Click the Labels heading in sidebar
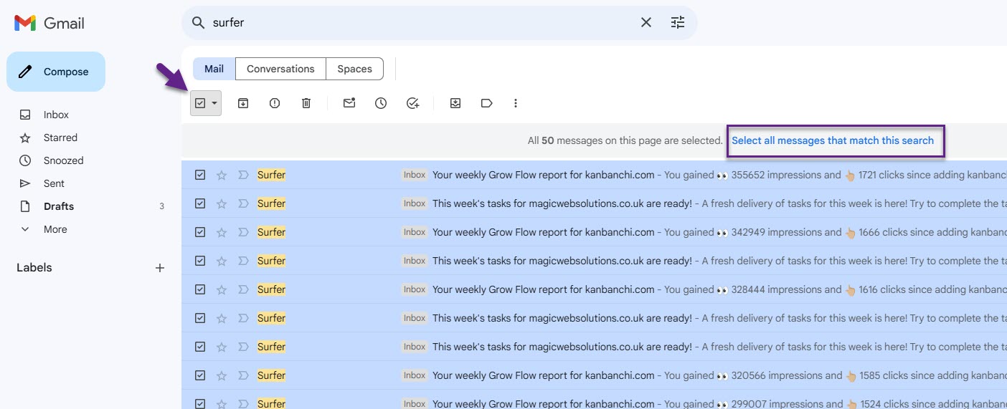 pos(34,268)
